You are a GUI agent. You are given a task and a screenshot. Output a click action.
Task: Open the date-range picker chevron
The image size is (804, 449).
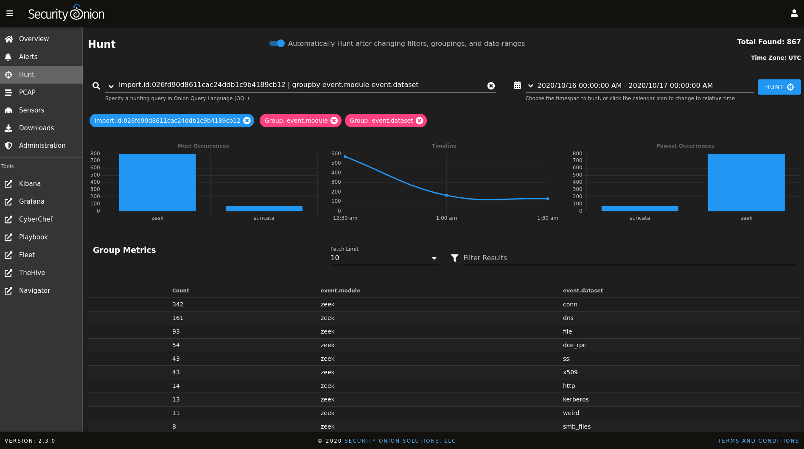(x=529, y=85)
